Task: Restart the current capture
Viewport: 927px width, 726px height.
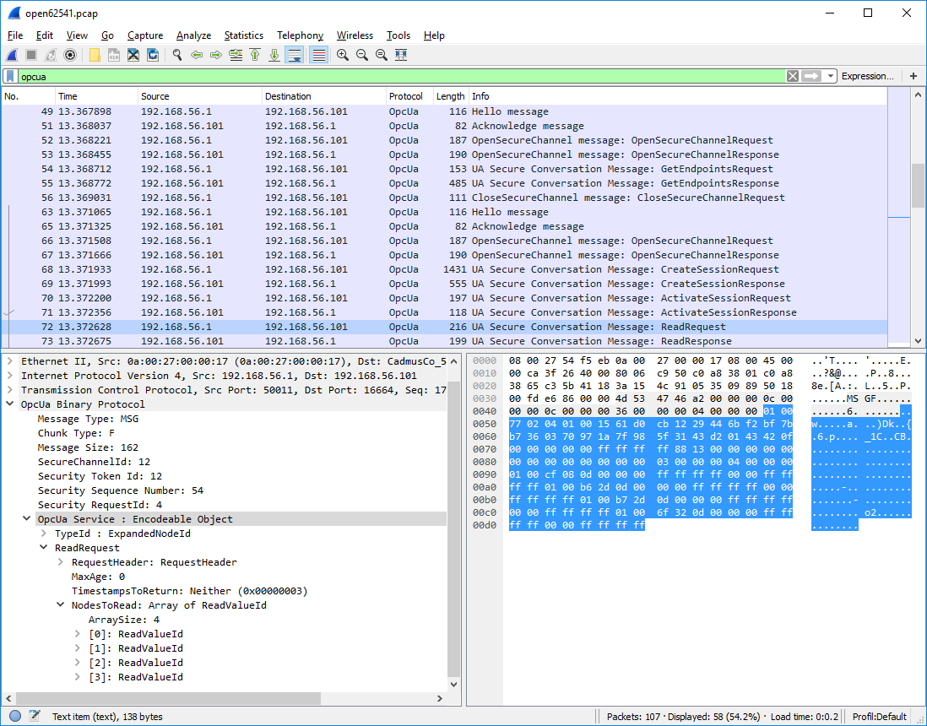Action: tap(50, 54)
